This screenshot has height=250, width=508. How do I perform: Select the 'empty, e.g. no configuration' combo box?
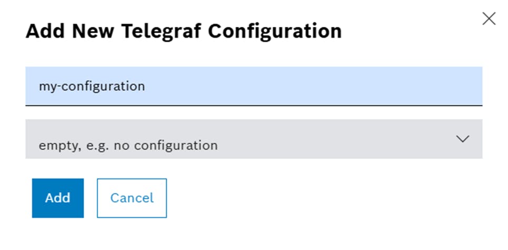(x=254, y=139)
